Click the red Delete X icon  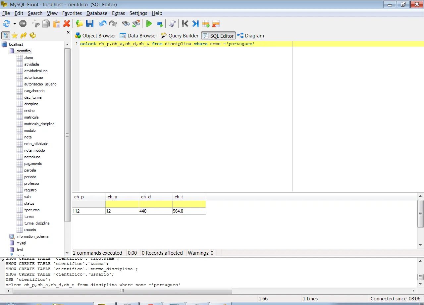coord(67,24)
